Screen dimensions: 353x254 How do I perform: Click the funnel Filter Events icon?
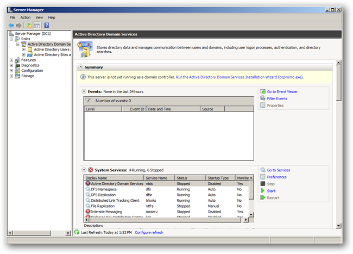[x=263, y=98]
